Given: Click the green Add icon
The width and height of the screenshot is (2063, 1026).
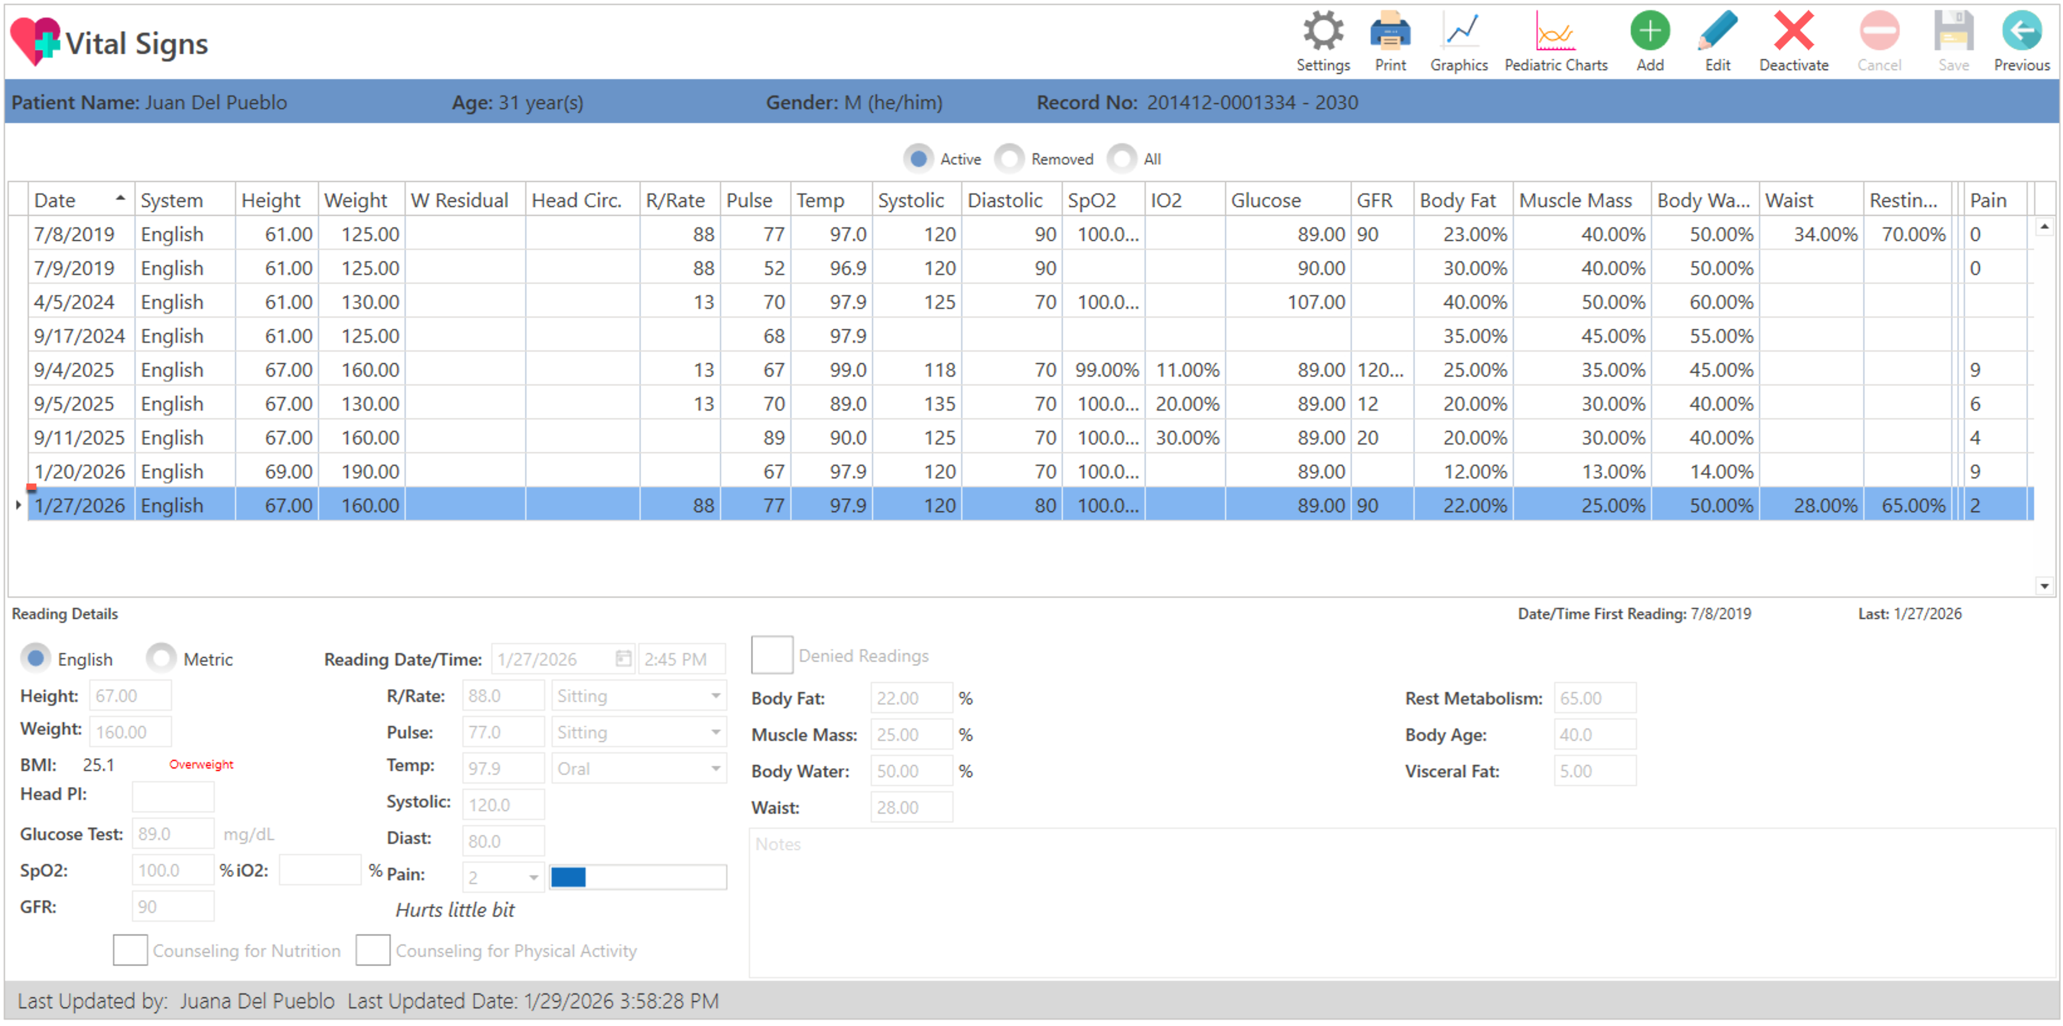Looking at the screenshot, I should [x=1649, y=33].
